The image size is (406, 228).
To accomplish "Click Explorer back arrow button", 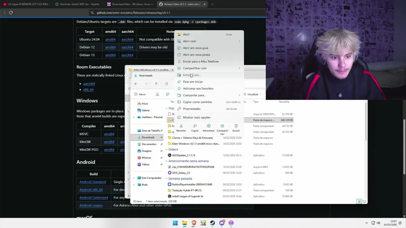I will (136, 84).
